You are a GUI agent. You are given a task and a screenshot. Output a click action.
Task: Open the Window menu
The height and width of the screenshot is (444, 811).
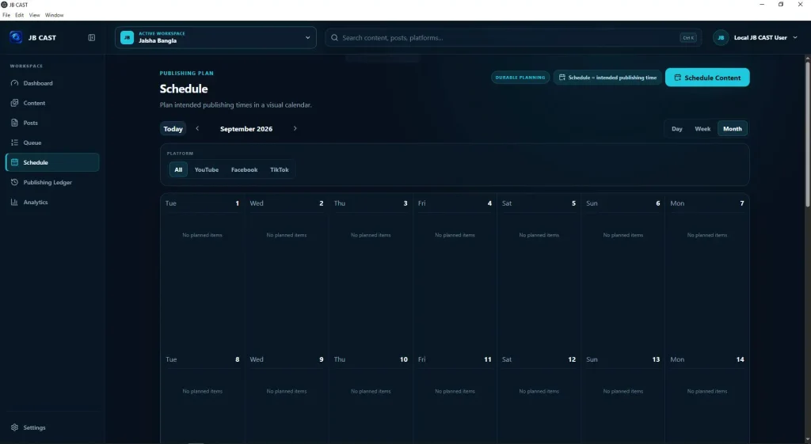coord(55,15)
